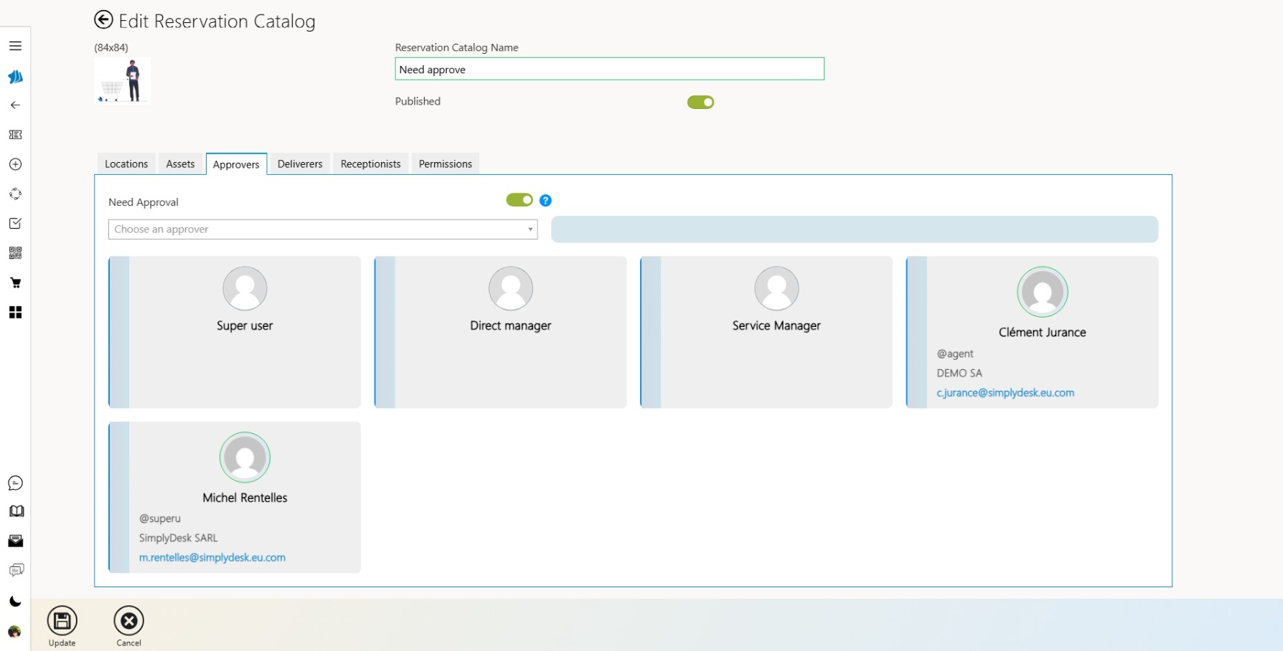This screenshot has height=651, width=1283.
Task: Click the Reservation Catalog Name text field
Action: pos(609,70)
